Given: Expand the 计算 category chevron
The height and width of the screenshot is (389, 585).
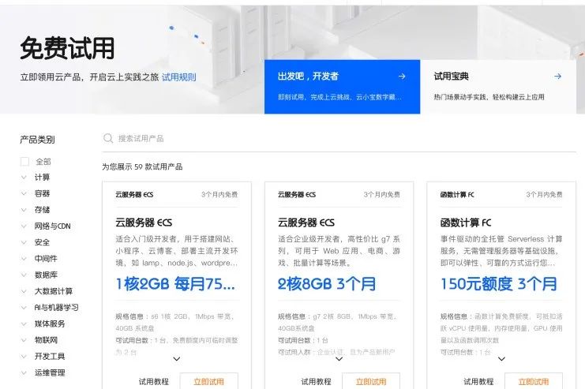Looking at the screenshot, I should pyautogui.click(x=24, y=178).
